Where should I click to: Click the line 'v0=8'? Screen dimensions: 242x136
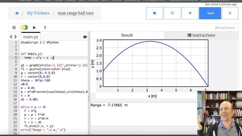24,84
